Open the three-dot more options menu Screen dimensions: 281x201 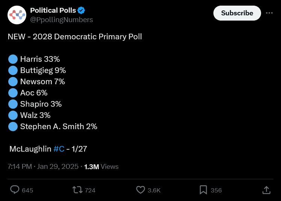point(269,13)
